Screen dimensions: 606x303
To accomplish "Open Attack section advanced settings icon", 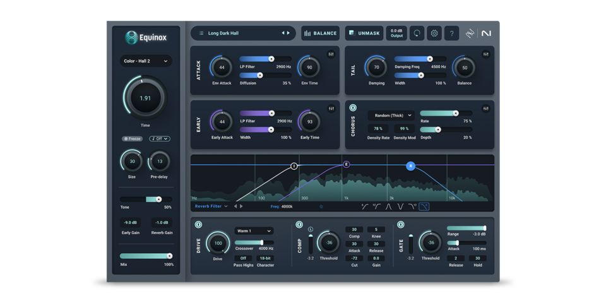I will point(331,54).
